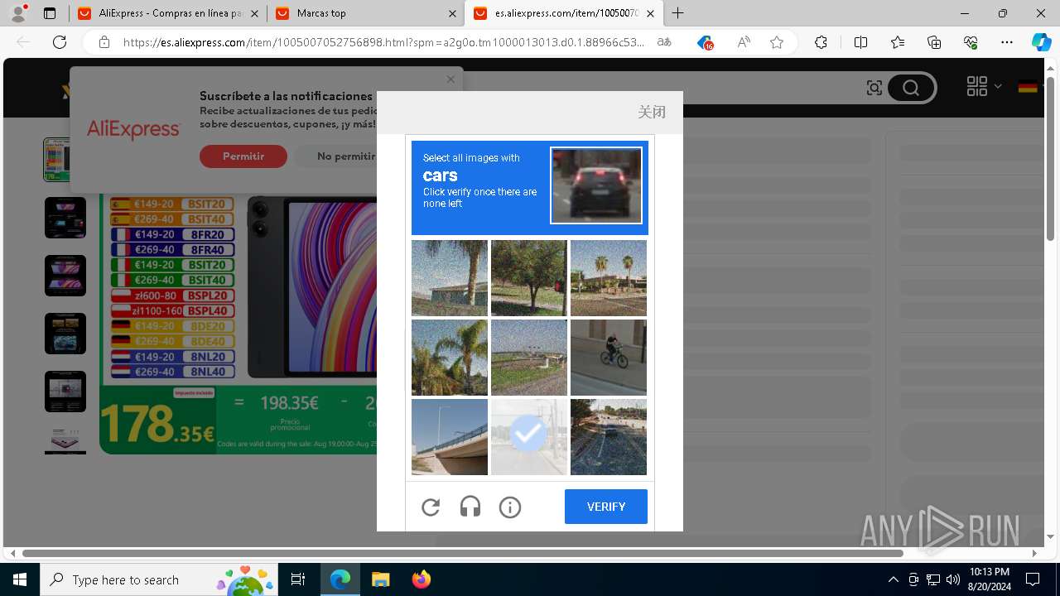Open volume control speaker icon
The height and width of the screenshot is (596, 1060).
(x=953, y=579)
